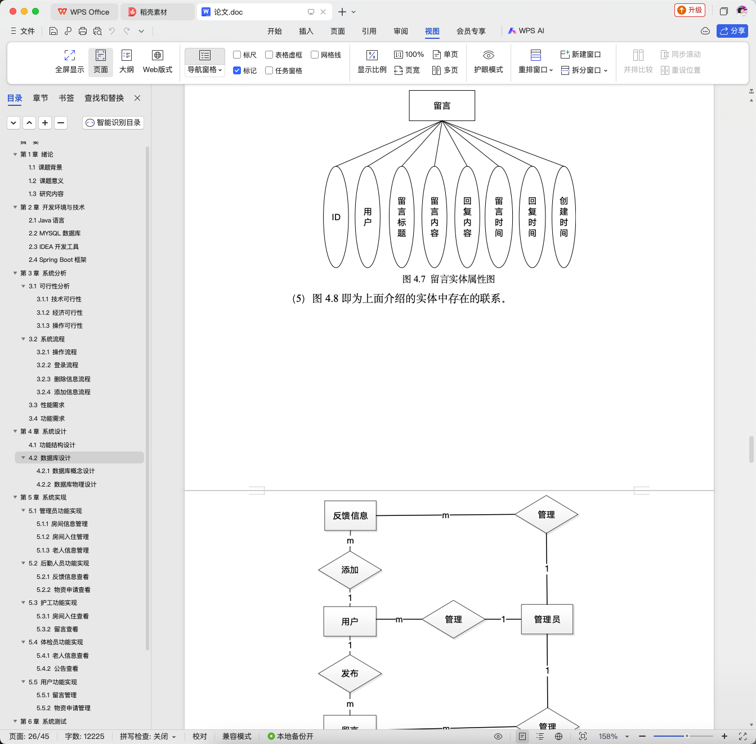Enable the gridlines (网格线) checkbox
Viewport: 756px width, 744px height.
pyautogui.click(x=315, y=55)
